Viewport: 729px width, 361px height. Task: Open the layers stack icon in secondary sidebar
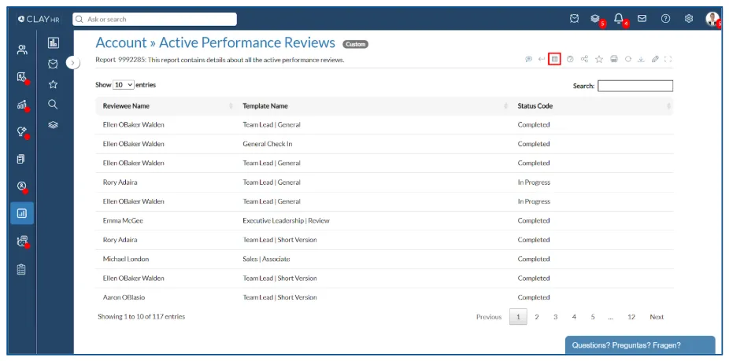[x=54, y=125]
